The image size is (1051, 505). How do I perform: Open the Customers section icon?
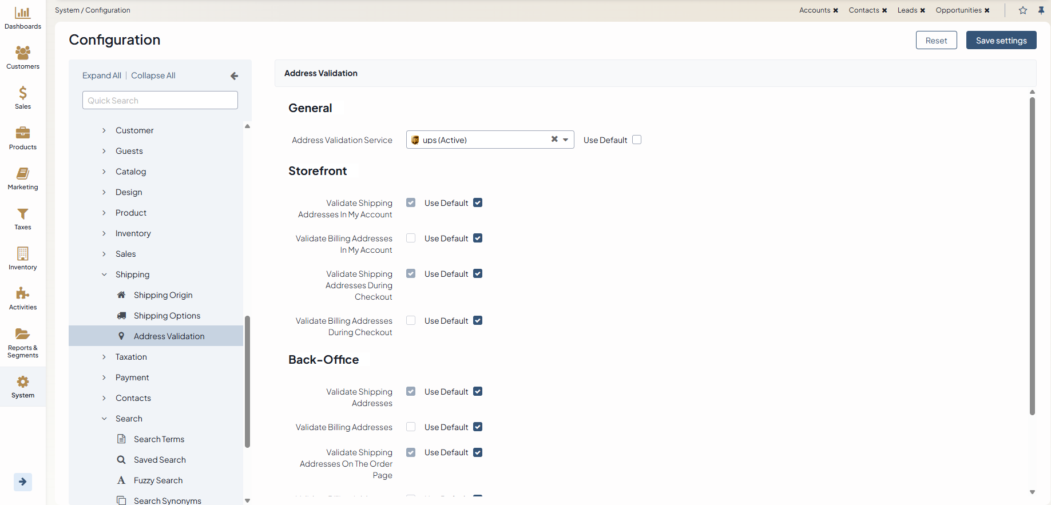point(22,53)
